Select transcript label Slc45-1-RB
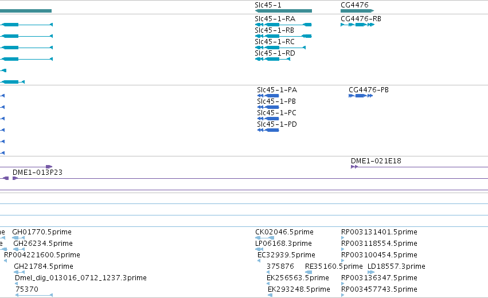 (x=274, y=30)
